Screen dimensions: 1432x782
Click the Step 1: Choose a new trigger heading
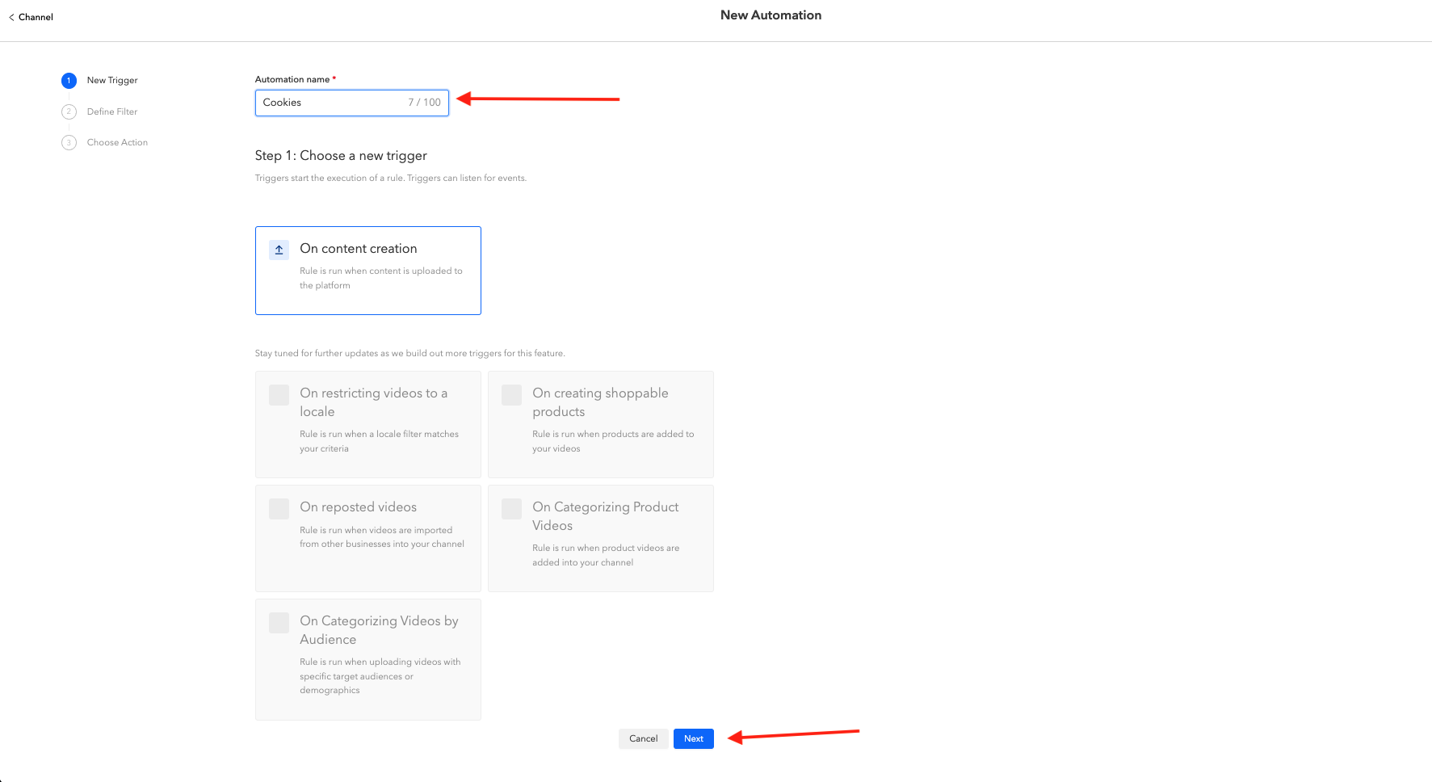pos(341,156)
